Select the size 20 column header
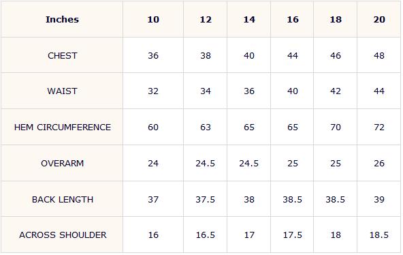Viewport: 403px width, 255px height. [x=379, y=20]
